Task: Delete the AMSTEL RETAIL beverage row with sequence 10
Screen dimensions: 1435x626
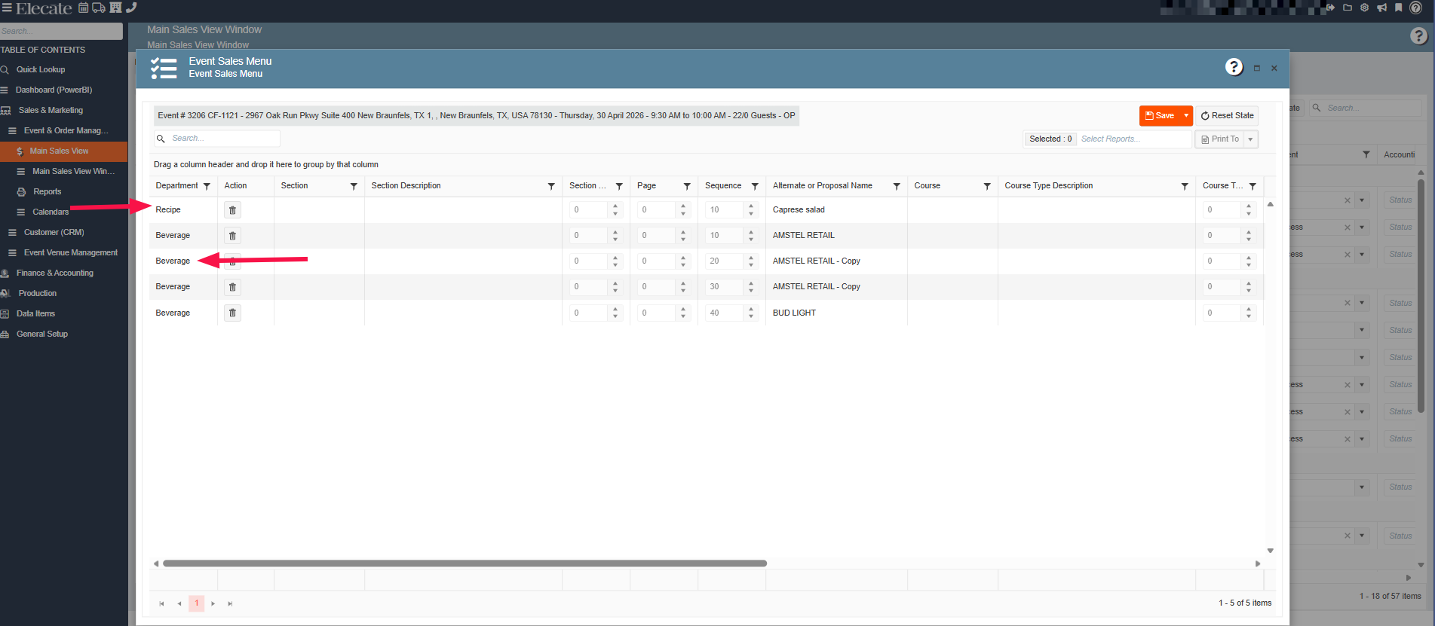Action: tap(232, 236)
